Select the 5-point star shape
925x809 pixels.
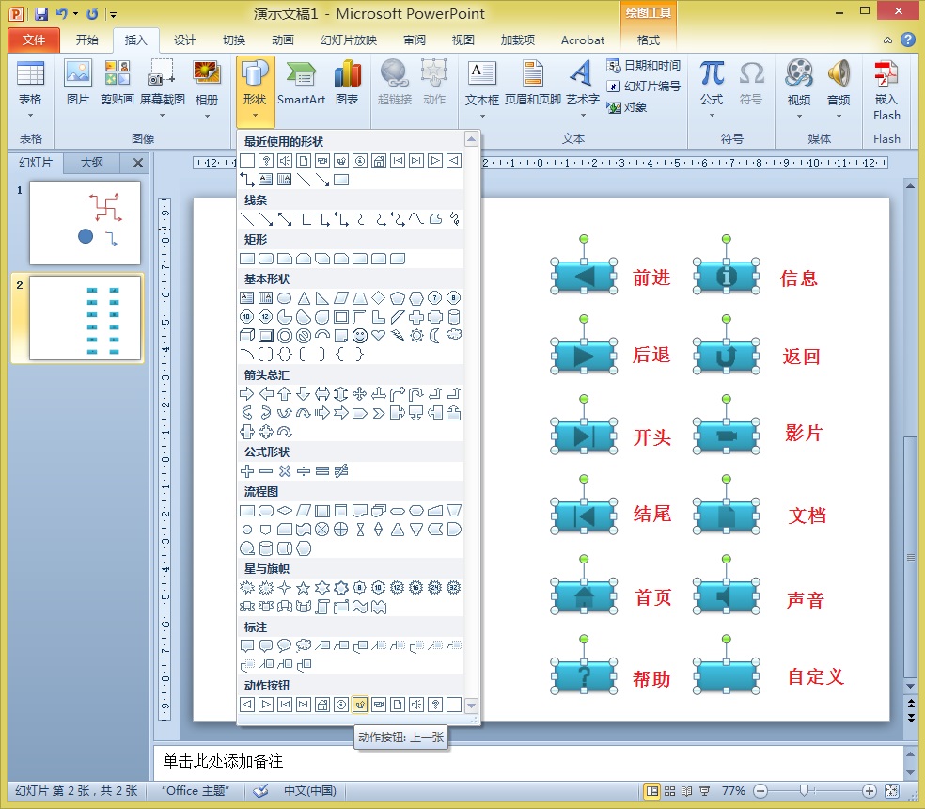click(x=304, y=588)
